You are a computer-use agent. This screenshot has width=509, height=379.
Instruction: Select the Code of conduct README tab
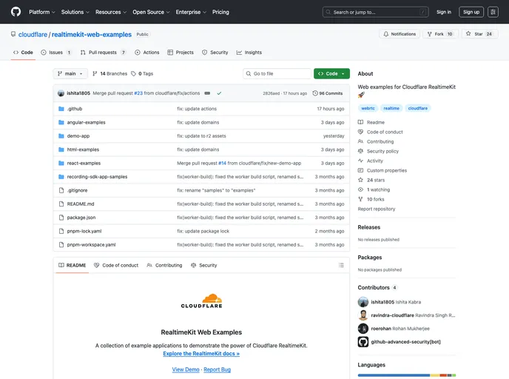[116, 265]
